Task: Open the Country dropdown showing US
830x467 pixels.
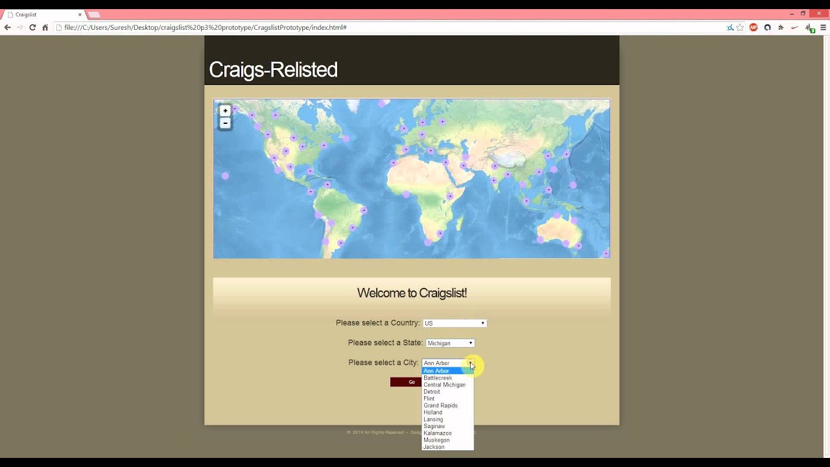Action: (x=454, y=323)
